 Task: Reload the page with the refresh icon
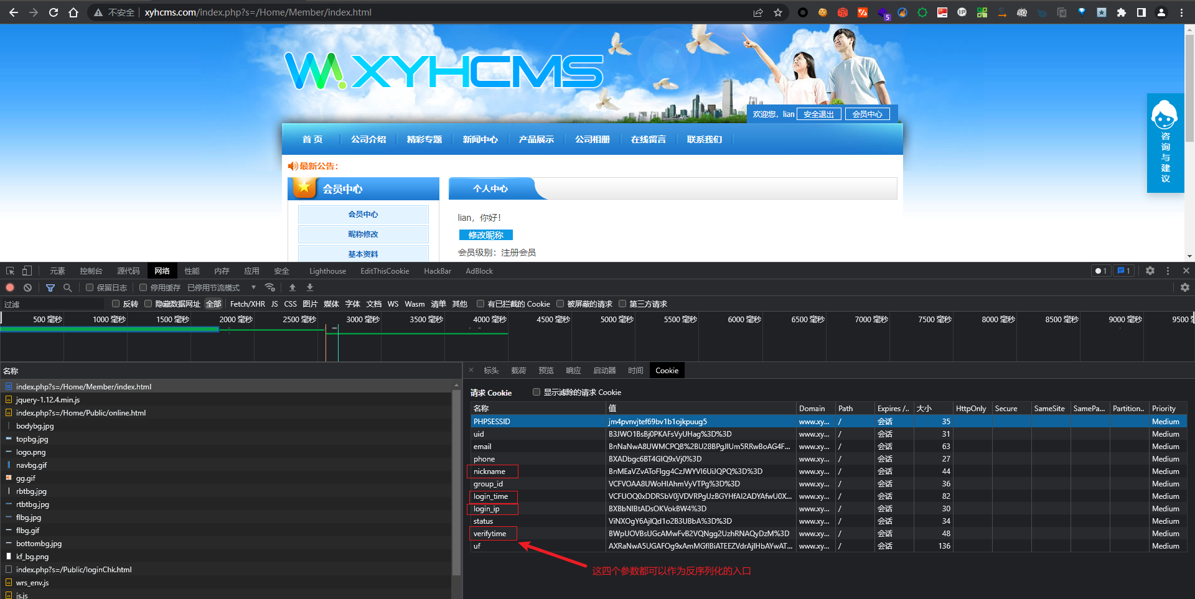tap(54, 12)
